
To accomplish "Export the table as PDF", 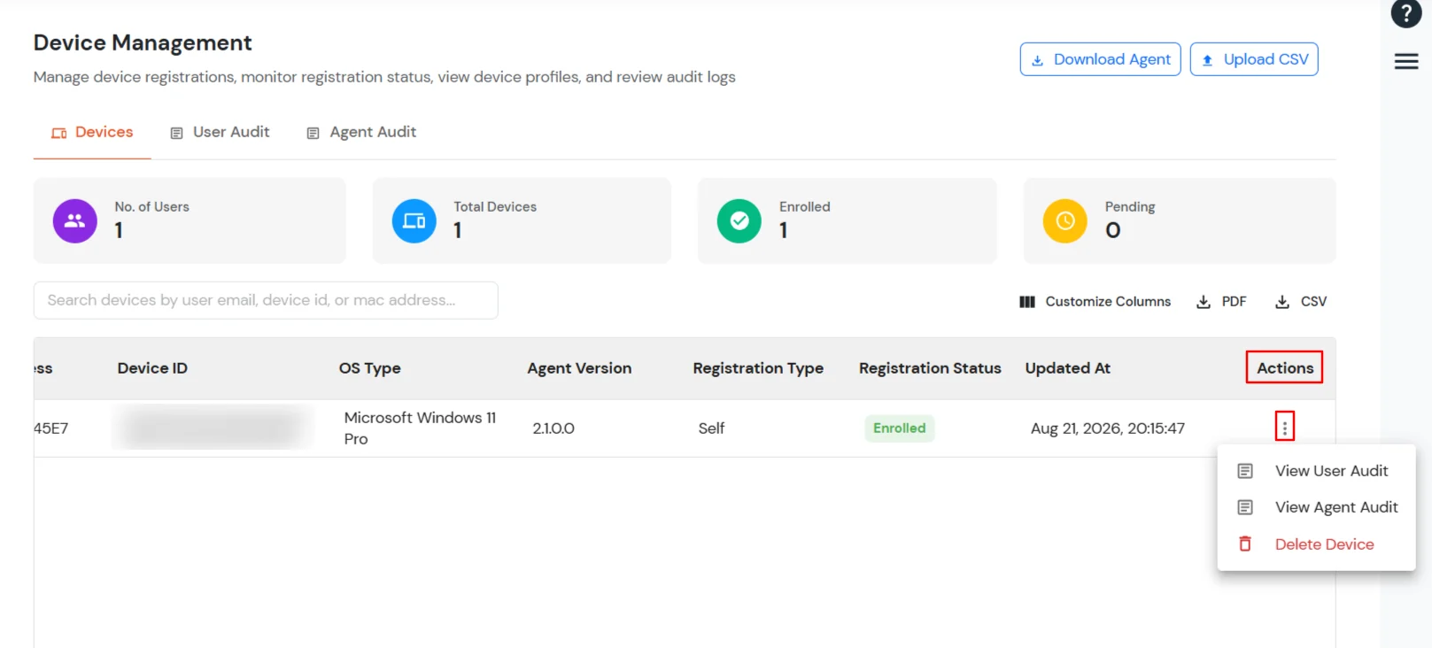I will pyautogui.click(x=1221, y=302).
